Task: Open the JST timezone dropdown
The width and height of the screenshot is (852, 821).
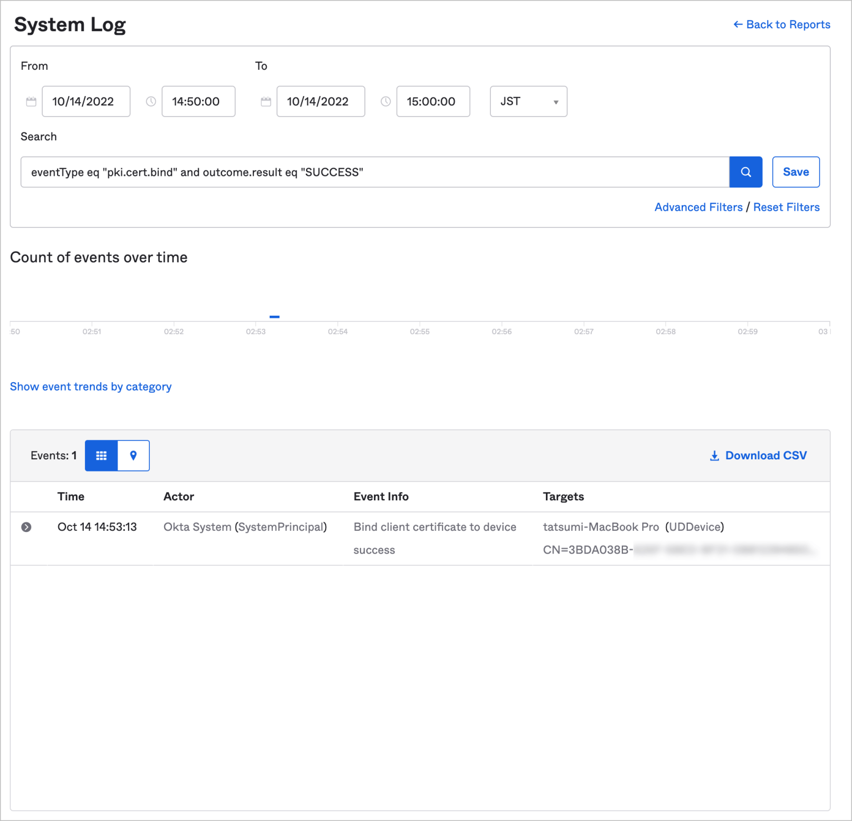Action: (x=528, y=102)
